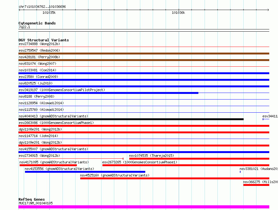Open the nsv428181 (Perry2008b) label

pyautogui.click(x=39, y=57)
